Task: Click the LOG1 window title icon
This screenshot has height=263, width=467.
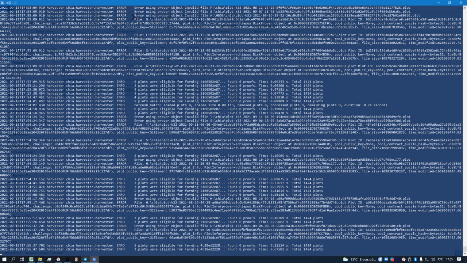Action: click(x=3, y=2)
